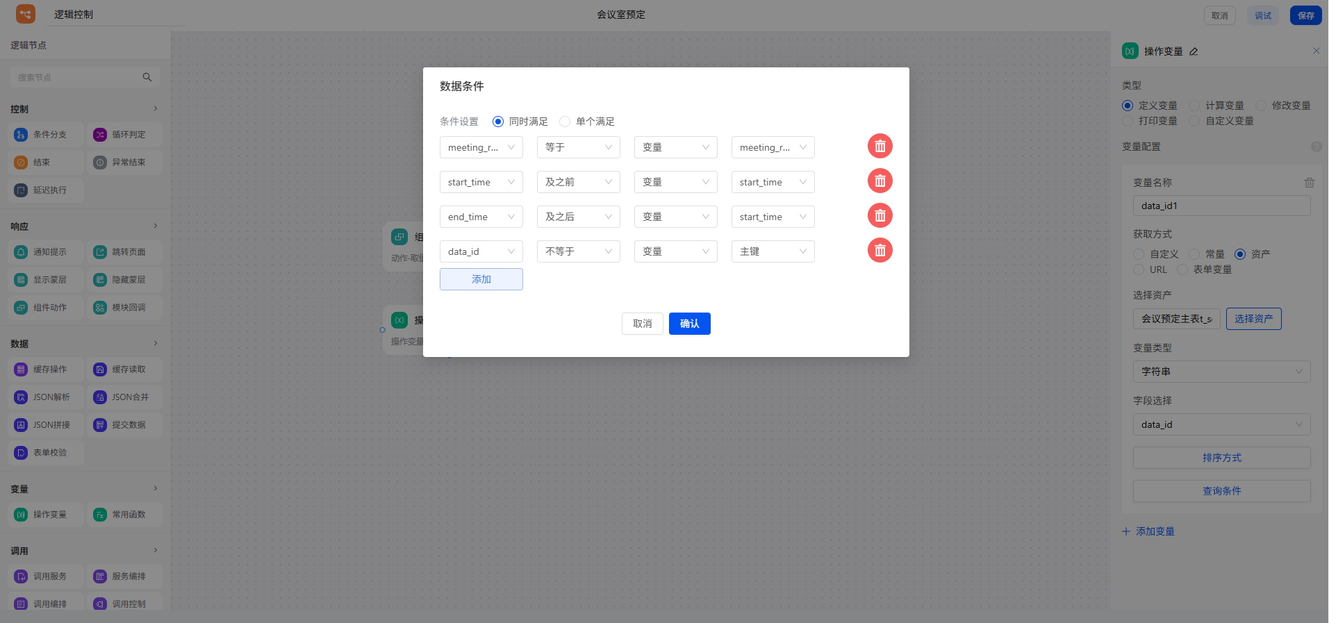Remove the end_time condition with trash icon
This screenshot has height=623, width=1329.
coord(880,216)
